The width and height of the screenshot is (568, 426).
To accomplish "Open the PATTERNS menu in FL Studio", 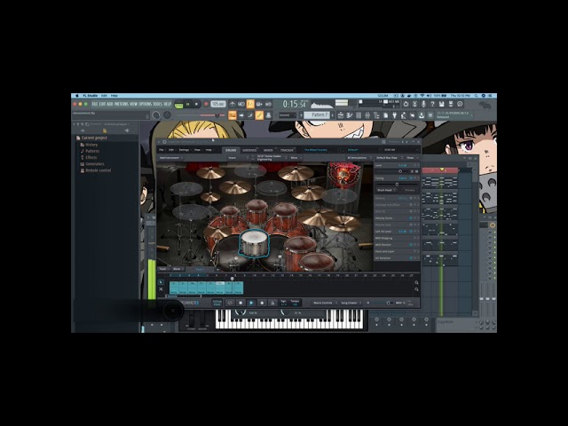I will click(x=122, y=104).
